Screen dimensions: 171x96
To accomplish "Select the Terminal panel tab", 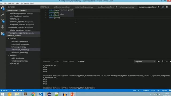I will (x=81, y=62).
